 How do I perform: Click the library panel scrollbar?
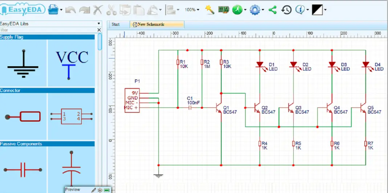pyautogui.click(x=100, y=42)
